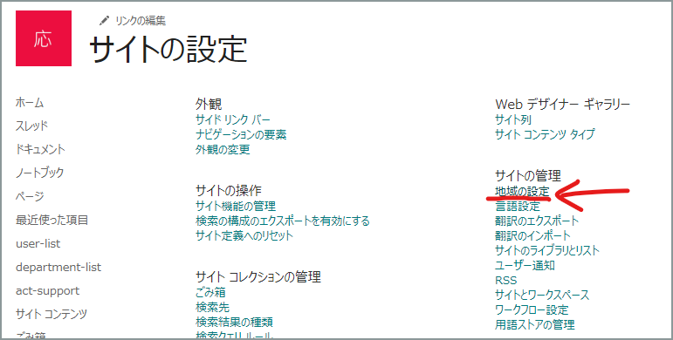Open サイト コンテンツ タイプ link

click(545, 134)
